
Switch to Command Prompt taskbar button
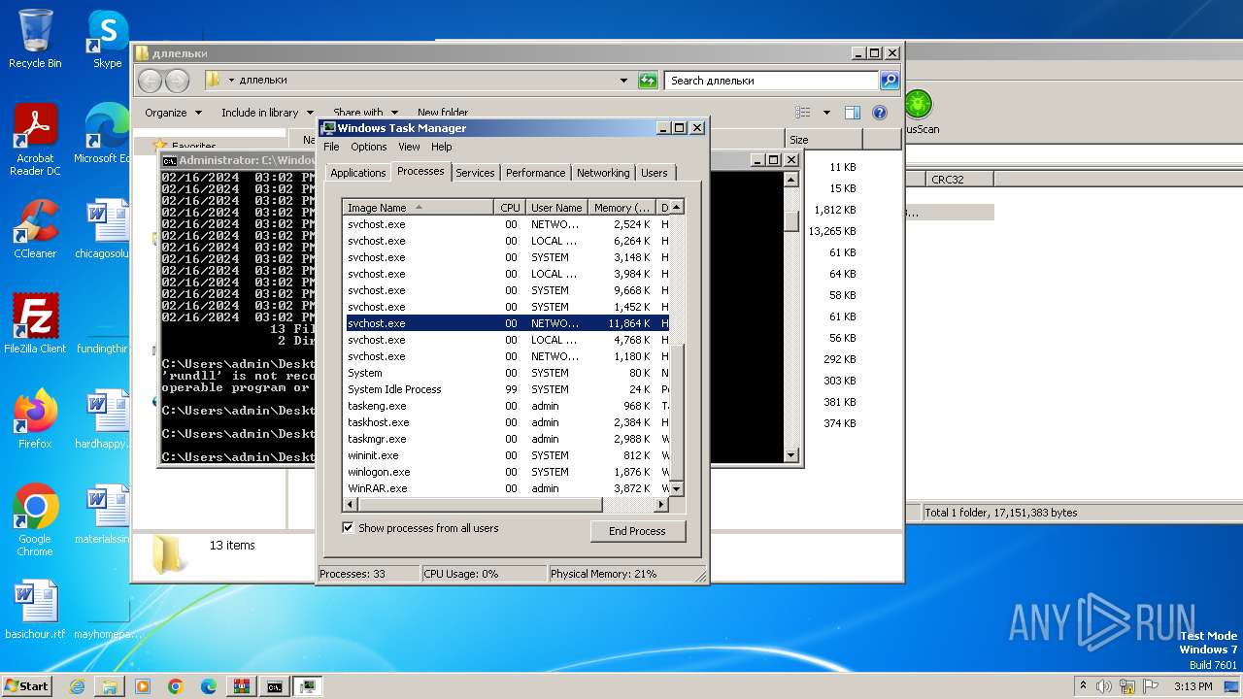(275, 686)
